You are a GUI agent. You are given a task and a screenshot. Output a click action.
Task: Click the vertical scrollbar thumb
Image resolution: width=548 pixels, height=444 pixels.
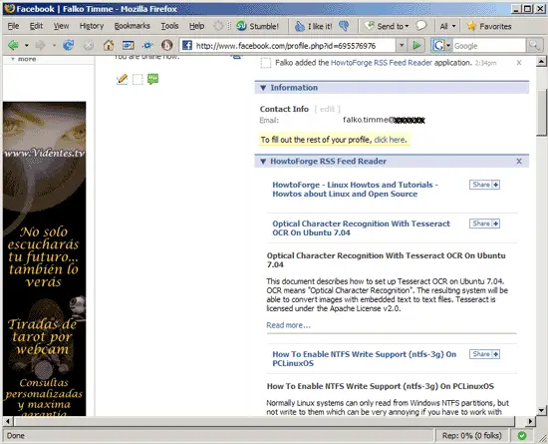coord(541,112)
